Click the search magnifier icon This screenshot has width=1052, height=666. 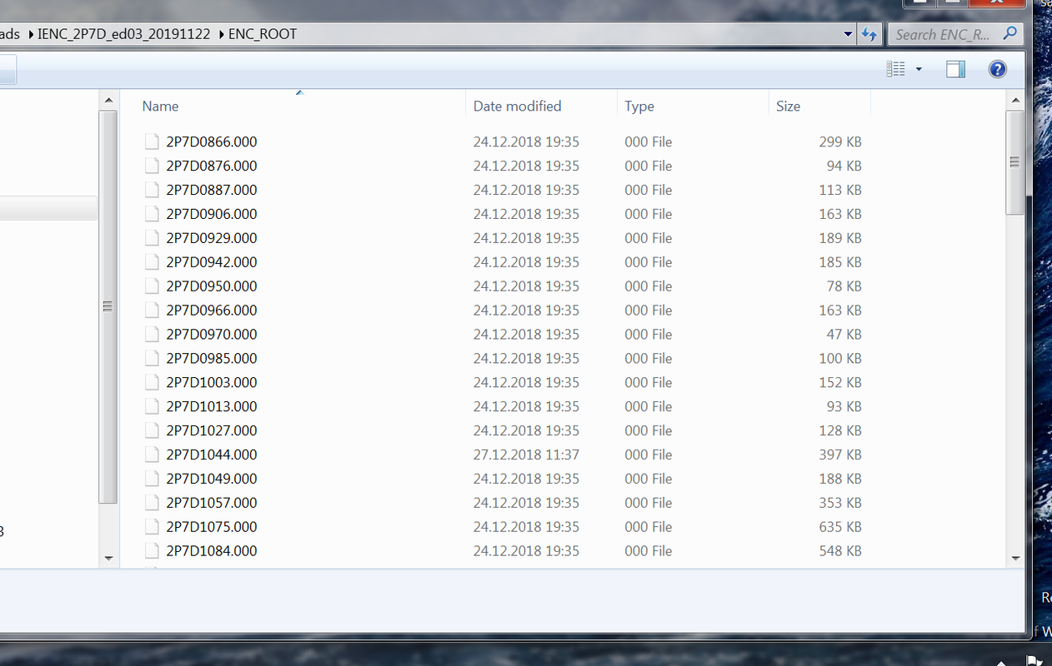tap(1009, 34)
